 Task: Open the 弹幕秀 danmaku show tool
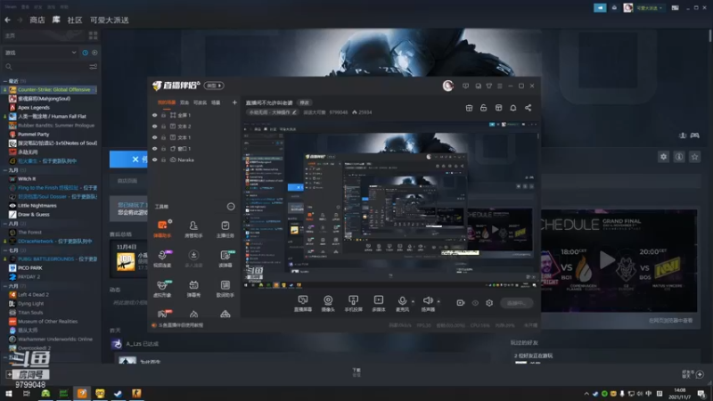193,288
